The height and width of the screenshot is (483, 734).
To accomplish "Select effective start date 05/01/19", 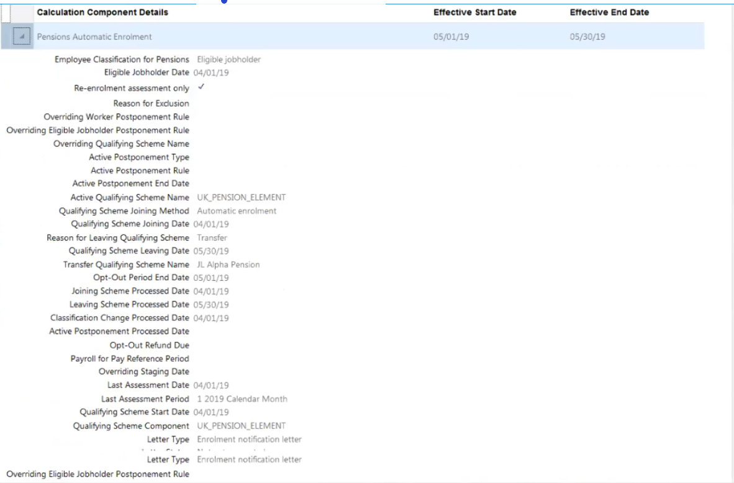I will click(451, 37).
